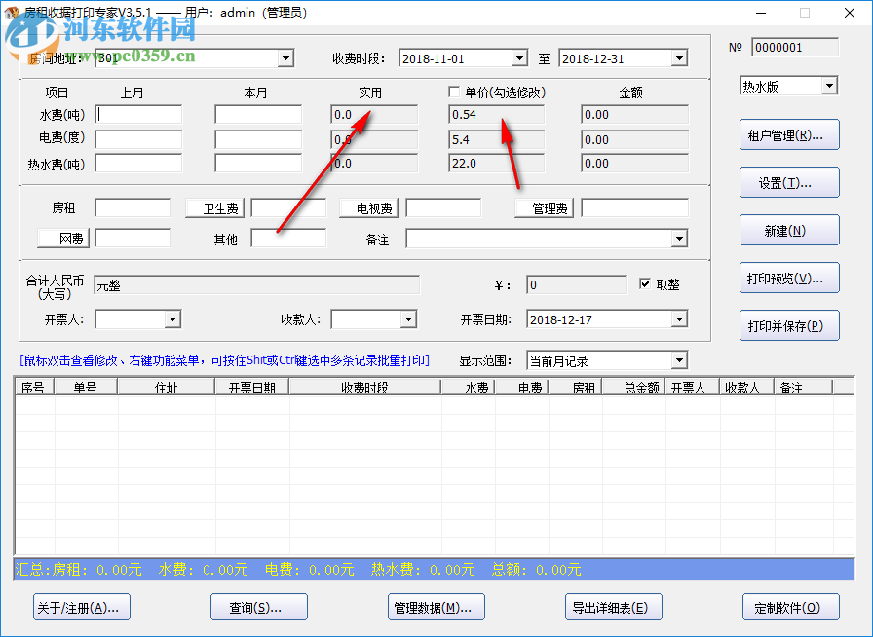Click 导出详细表(E) to export detail table
The height and width of the screenshot is (637, 873).
[613, 606]
